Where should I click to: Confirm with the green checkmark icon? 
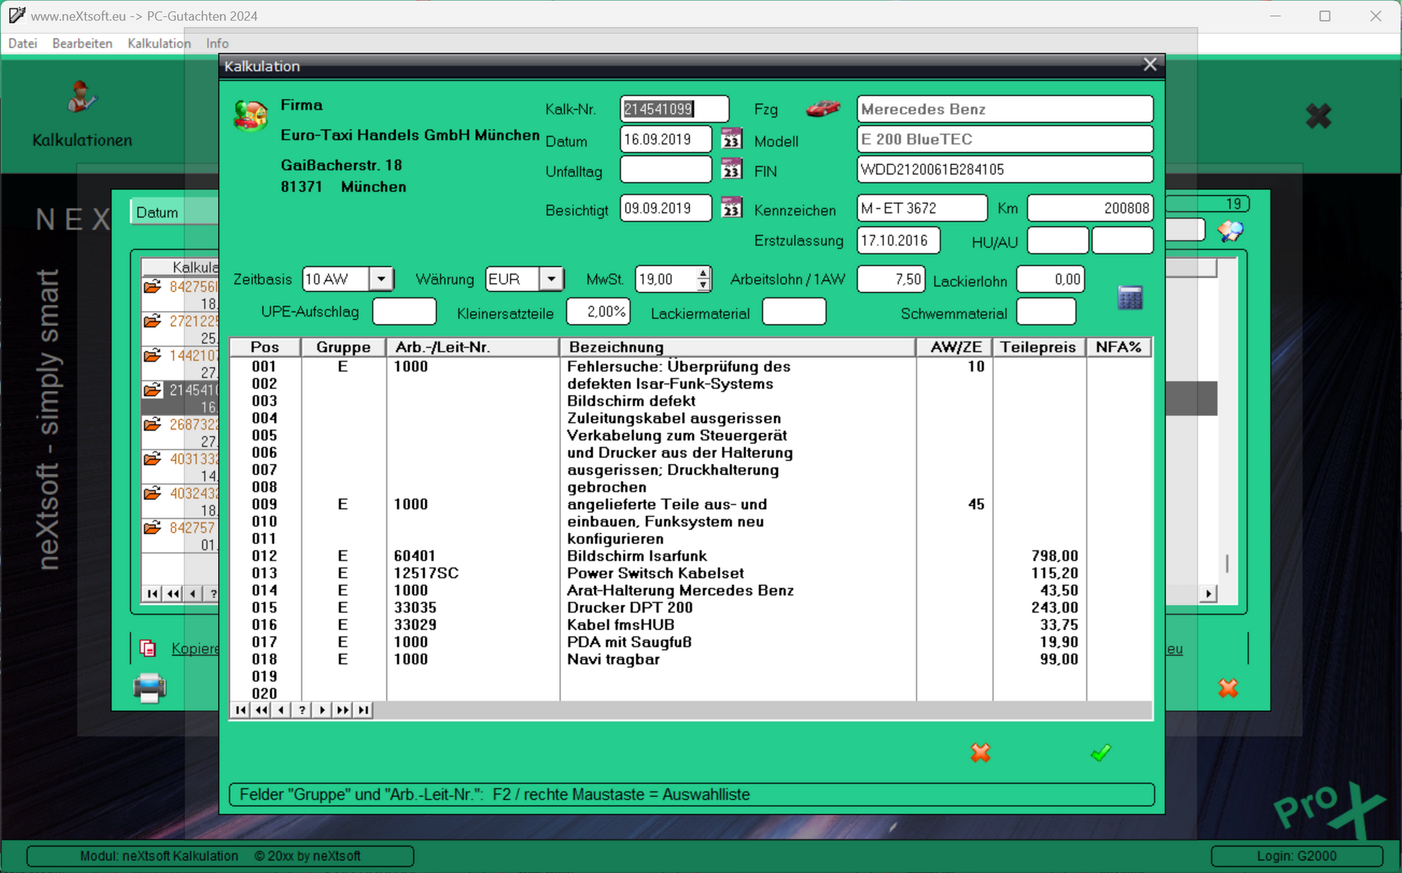point(1100,753)
